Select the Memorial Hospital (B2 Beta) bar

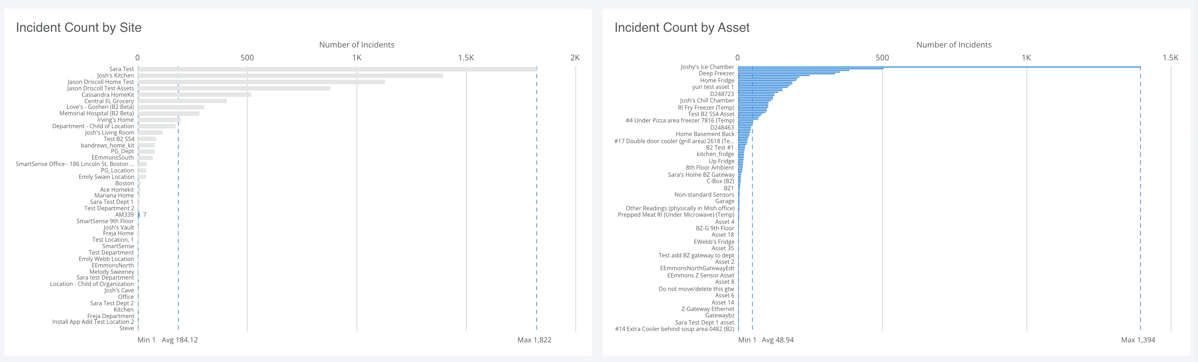[169, 114]
